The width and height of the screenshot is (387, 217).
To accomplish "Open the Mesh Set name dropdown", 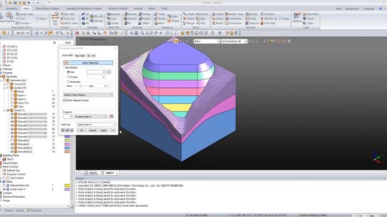I will [x=96, y=125].
